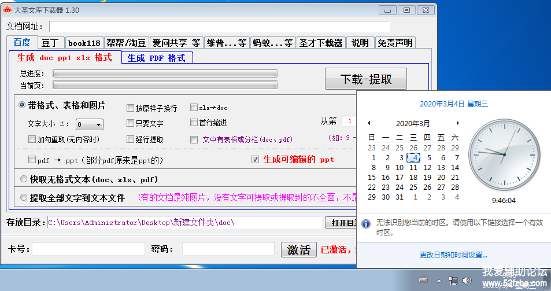551x291 pixels.
Task: Select March 15 in the calendar
Action: pos(372,178)
